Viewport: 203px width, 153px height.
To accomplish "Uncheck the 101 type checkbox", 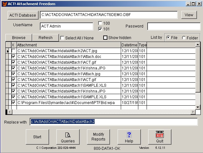I will pyautogui.click(x=100, y=29).
